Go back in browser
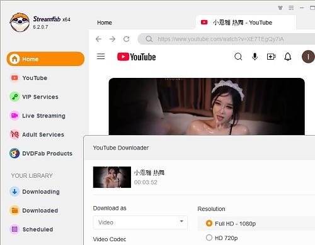Viewport: 315px width, 245px height. [x=98, y=39]
